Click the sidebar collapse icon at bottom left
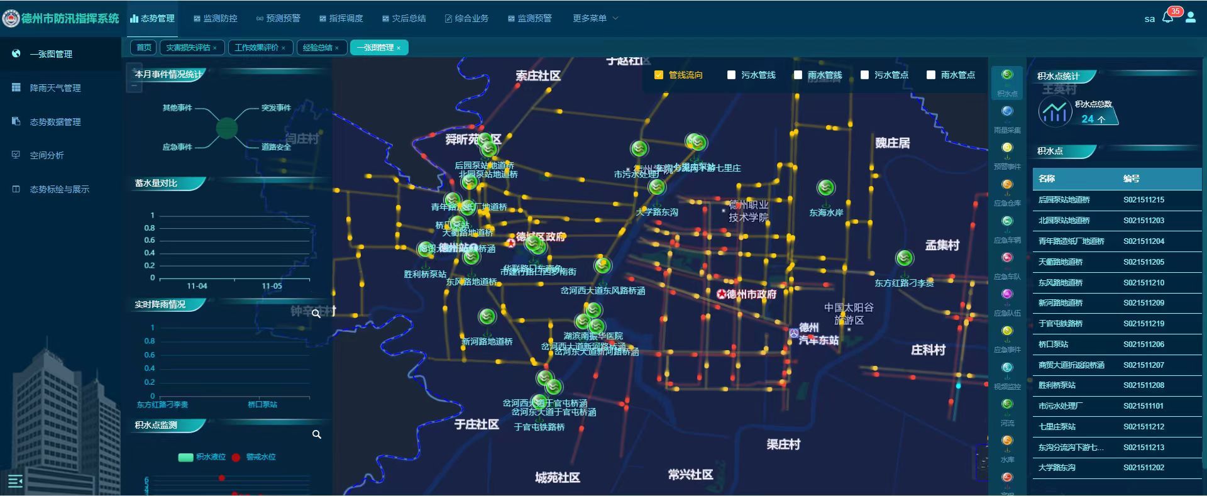The image size is (1207, 496). point(15,482)
